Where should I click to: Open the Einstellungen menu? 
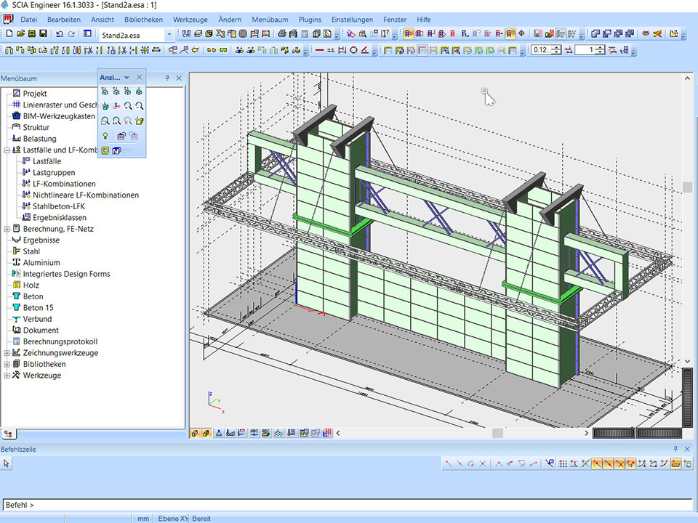pos(352,20)
